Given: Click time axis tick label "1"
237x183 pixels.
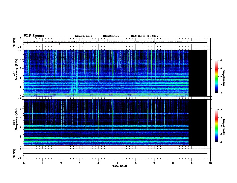Looking at the screenshot, I should (42, 163).
